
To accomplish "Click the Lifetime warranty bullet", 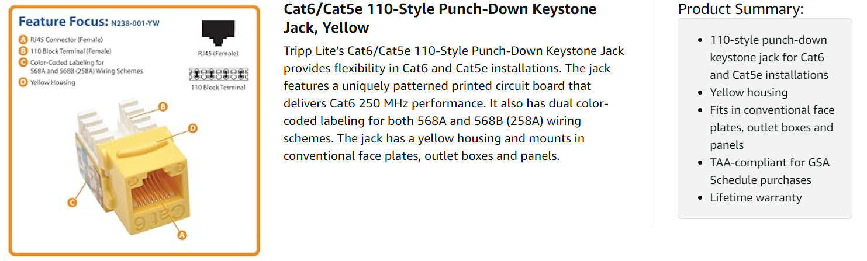I will click(x=755, y=197).
